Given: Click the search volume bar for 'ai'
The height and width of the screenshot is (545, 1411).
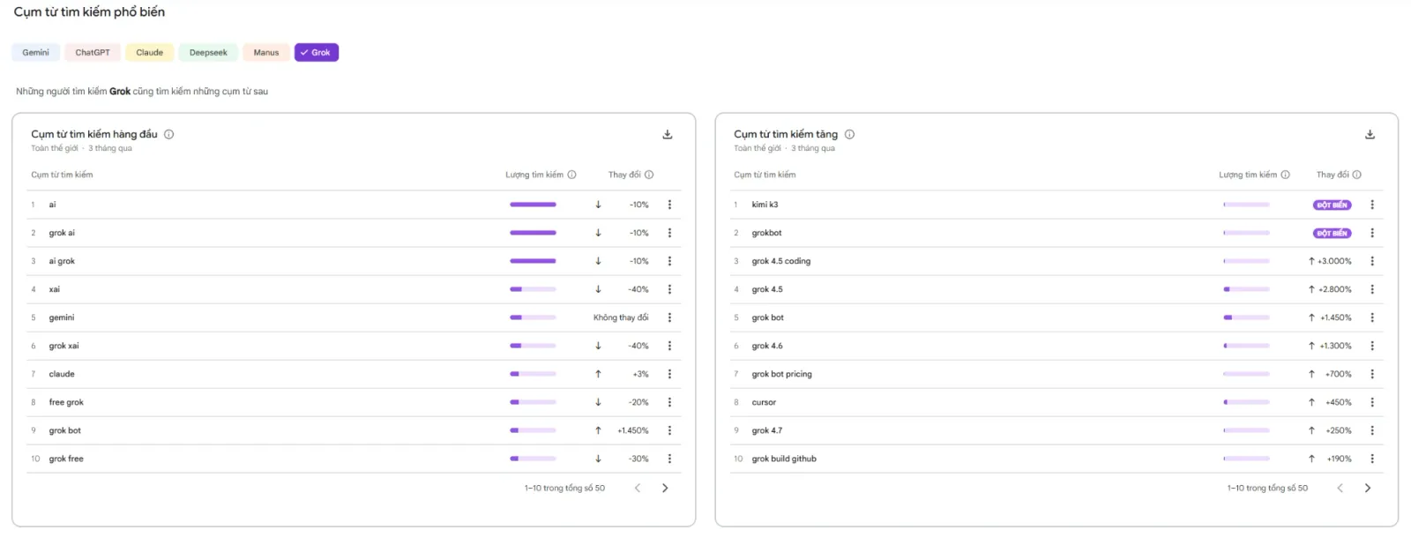Looking at the screenshot, I should (533, 205).
